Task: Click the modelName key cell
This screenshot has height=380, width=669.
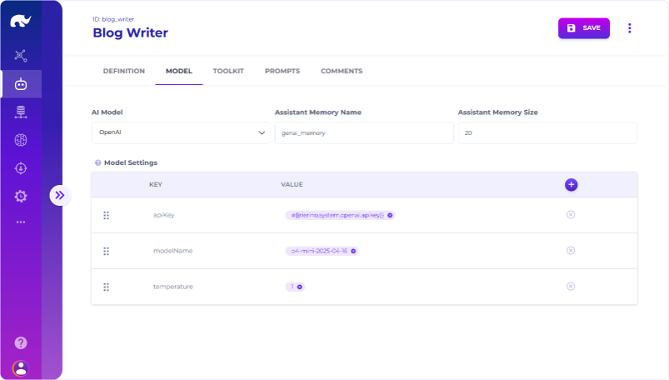Action: coord(172,251)
